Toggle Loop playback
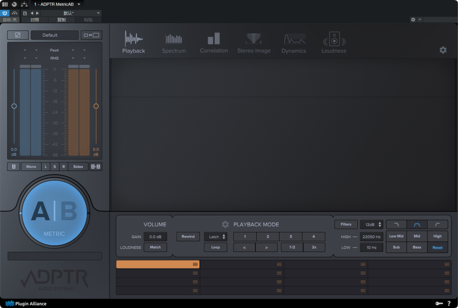This screenshot has width=458, height=308. pos(216,247)
